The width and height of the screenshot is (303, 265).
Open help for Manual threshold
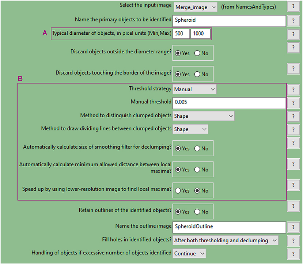click(293, 103)
